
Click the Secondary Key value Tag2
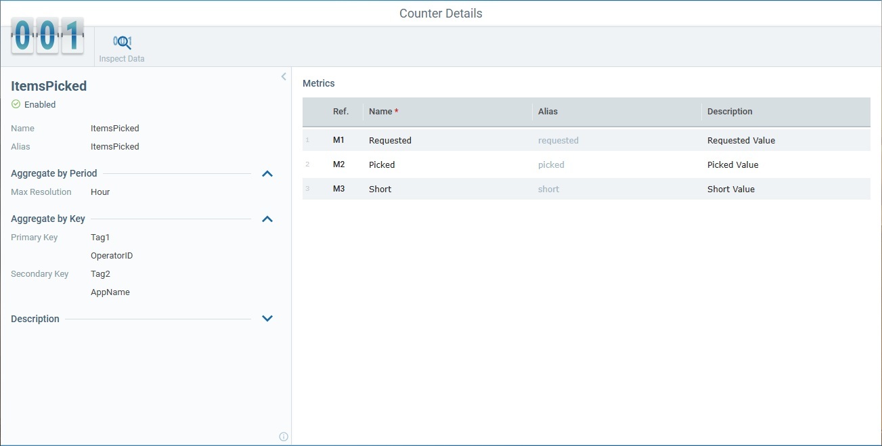[100, 273]
